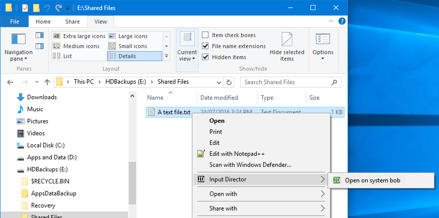Collapse the ribbon with the chevron
Screen dimensions: 439x218
point(331,21)
